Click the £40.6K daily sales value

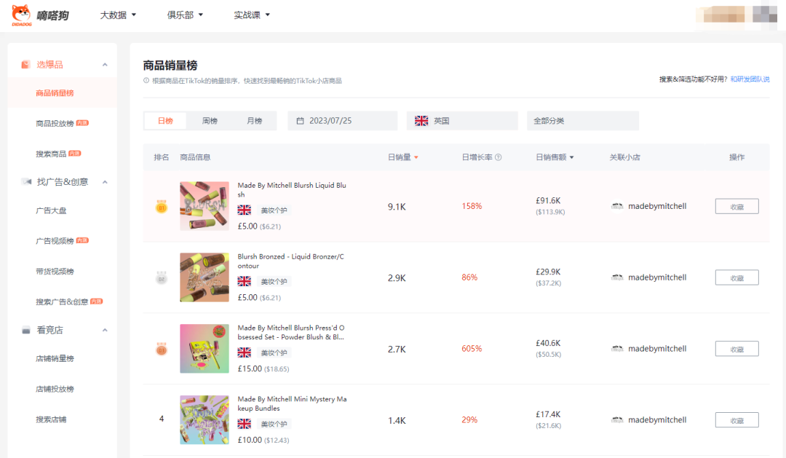(x=548, y=343)
